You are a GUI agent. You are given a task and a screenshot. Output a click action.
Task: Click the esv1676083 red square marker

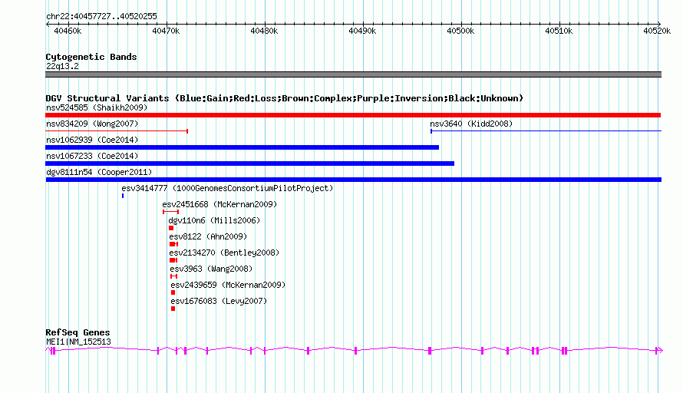click(x=173, y=309)
